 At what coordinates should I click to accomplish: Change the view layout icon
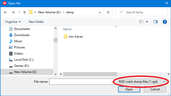(x=141, y=22)
